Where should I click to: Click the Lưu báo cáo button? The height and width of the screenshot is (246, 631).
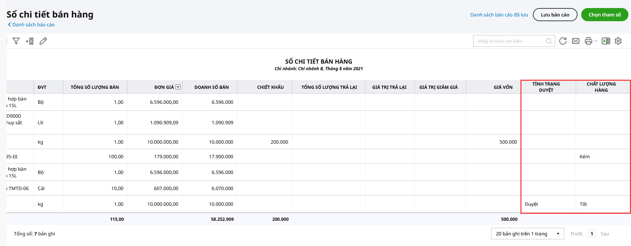pyautogui.click(x=555, y=15)
